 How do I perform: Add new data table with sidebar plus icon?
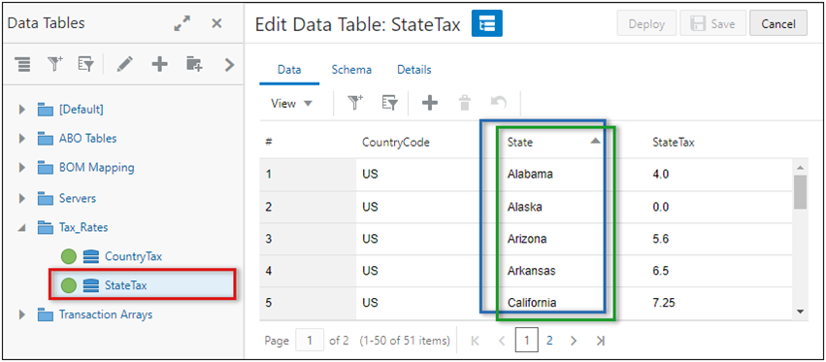point(159,64)
